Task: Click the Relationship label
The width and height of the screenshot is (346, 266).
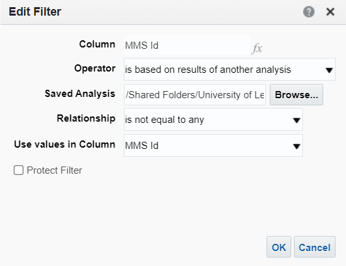Action: click(86, 118)
